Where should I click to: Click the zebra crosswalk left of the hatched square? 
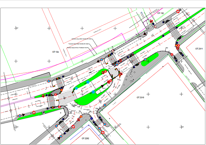51,102
